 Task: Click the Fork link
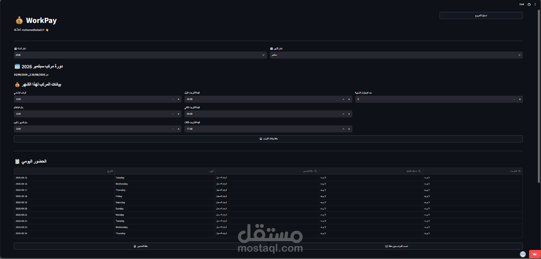pos(522,4)
